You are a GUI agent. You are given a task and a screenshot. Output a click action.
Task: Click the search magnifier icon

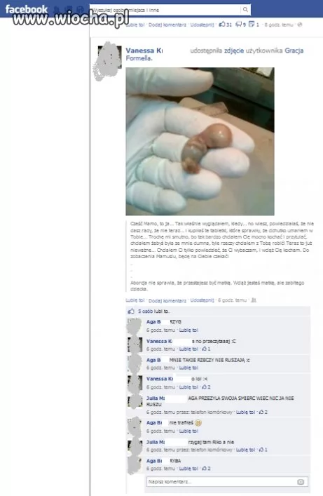click(245, 10)
